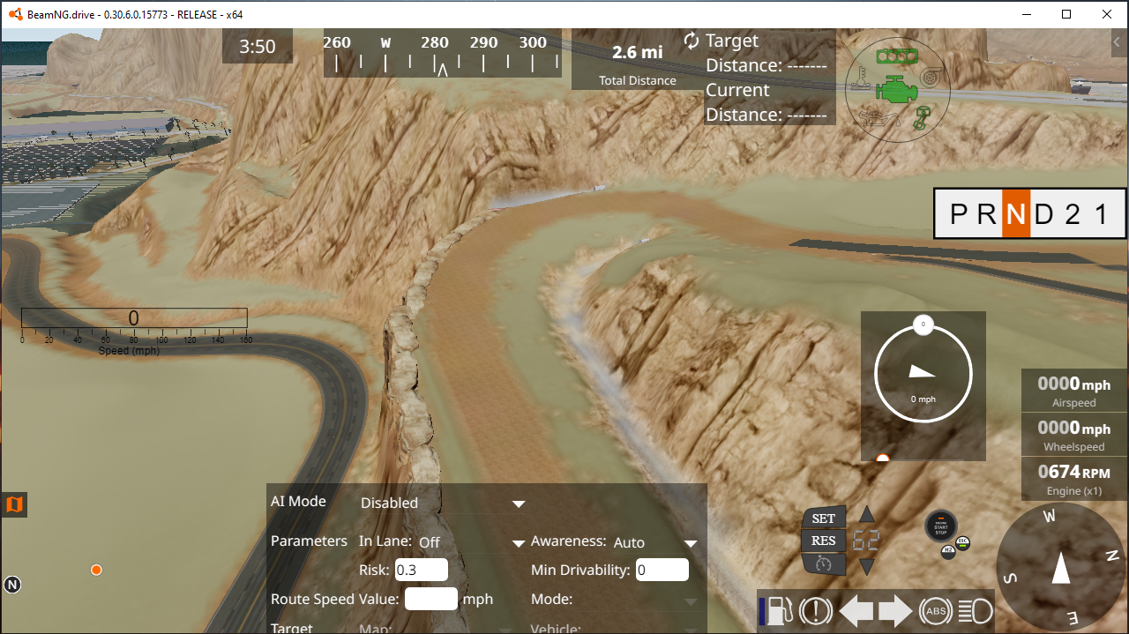Click the Route Speed Value input field
The width and height of the screenshot is (1129, 634).
click(x=430, y=599)
